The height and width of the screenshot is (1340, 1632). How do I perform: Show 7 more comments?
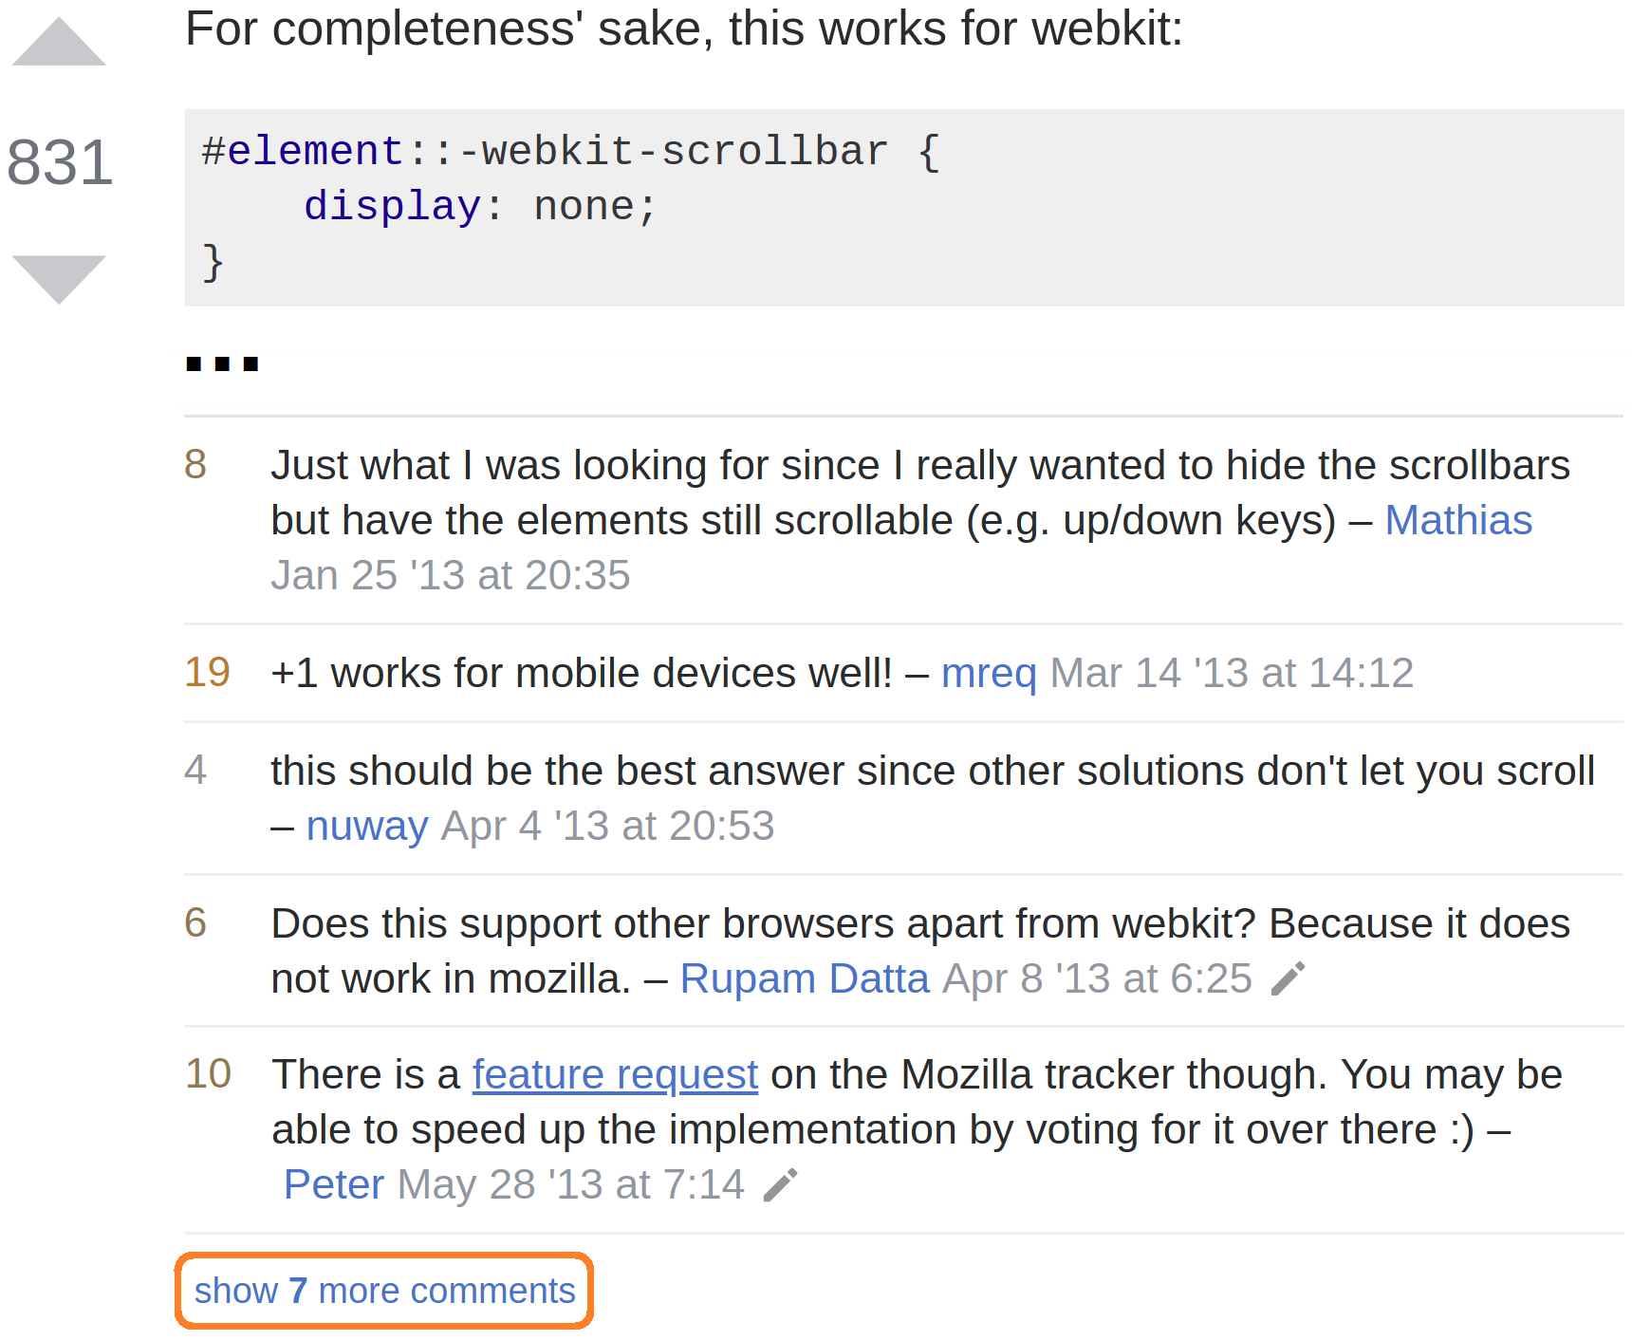[x=384, y=1291]
